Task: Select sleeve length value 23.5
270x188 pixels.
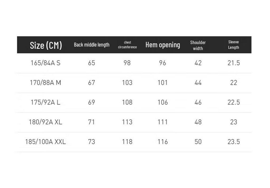Action: coord(234,142)
